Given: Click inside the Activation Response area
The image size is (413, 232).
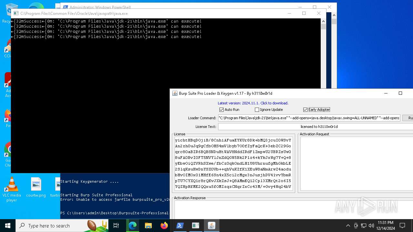Looking at the screenshot, I should [x=294, y=209].
